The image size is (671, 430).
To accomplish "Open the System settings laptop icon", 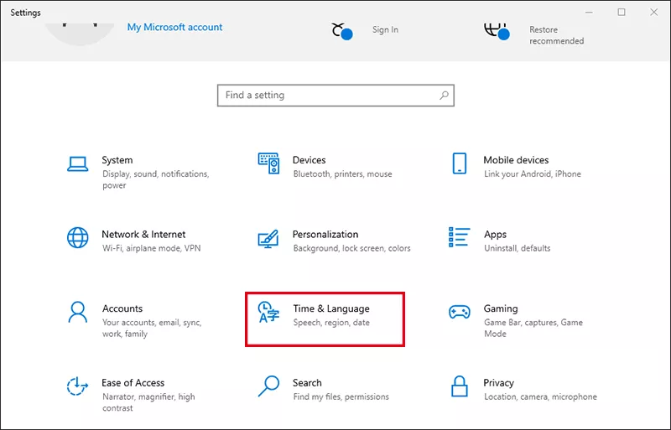I will (x=78, y=163).
